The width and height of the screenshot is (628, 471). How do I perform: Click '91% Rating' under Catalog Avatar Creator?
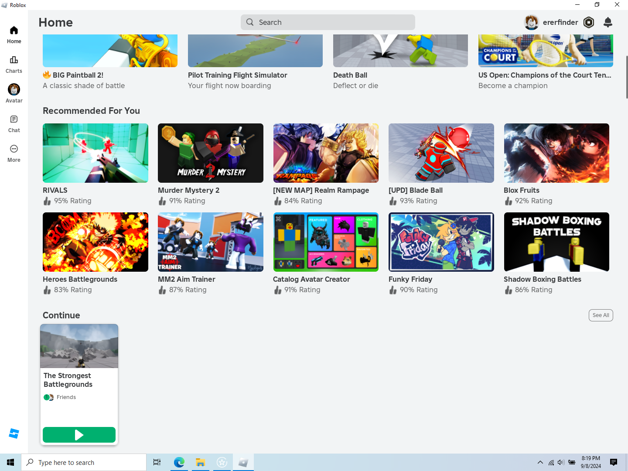pos(302,290)
